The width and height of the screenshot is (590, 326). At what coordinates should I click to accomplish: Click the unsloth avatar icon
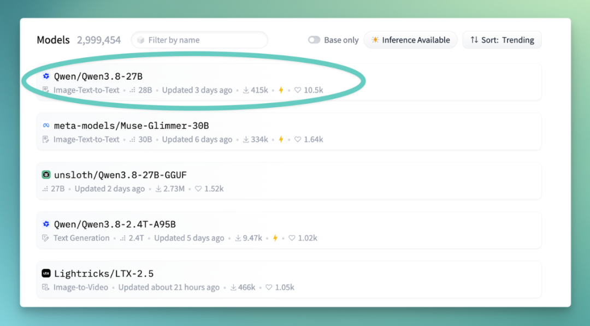(x=46, y=175)
